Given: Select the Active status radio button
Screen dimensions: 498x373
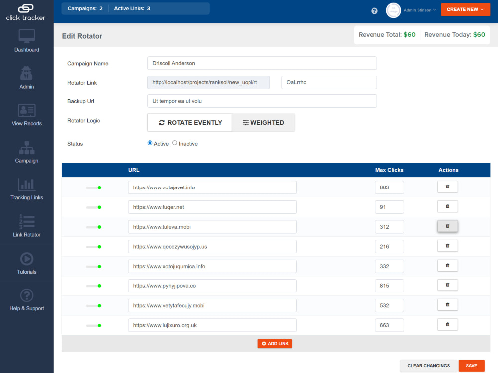Looking at the screenshot, I should (x=150, y=143).
